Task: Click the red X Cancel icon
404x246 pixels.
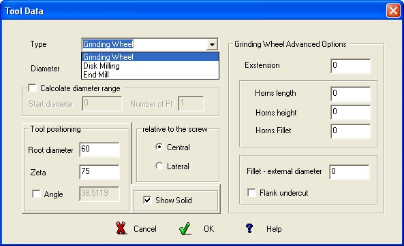Action: point(121,228)
